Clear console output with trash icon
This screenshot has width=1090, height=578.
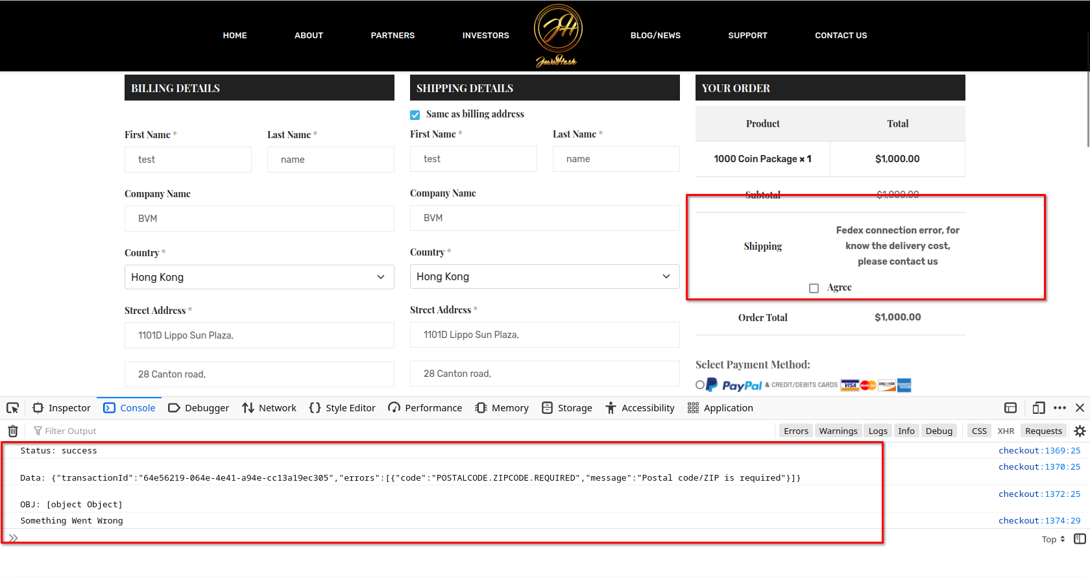(x=12, y=431)
